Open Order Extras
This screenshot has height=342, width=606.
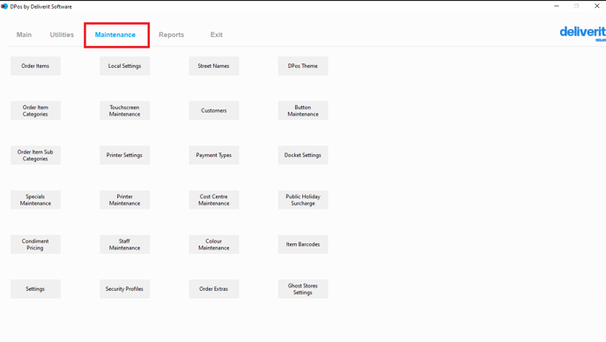coord(214,289)
